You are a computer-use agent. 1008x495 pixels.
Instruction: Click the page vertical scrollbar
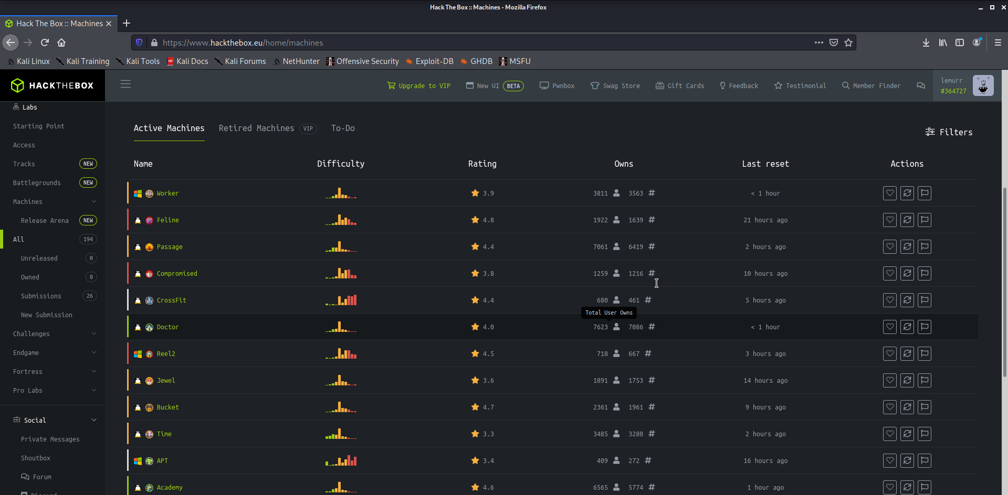1004,282
